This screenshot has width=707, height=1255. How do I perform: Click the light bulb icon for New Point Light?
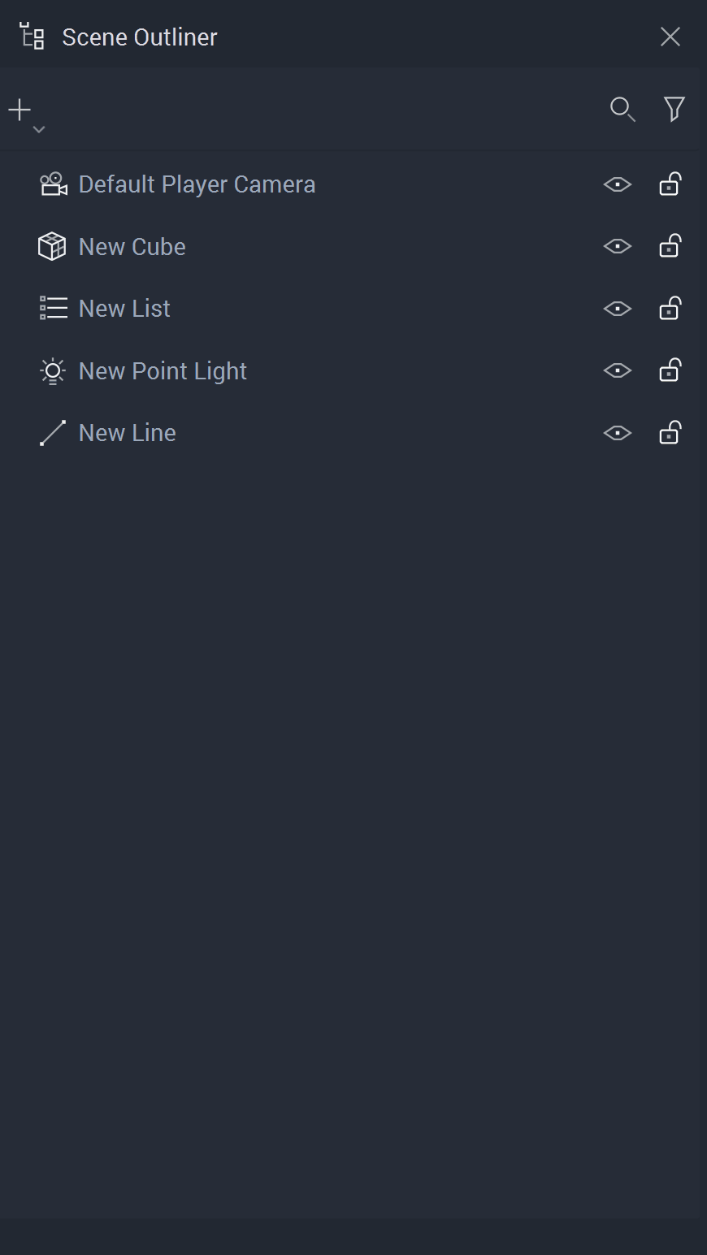click(53, 371)
